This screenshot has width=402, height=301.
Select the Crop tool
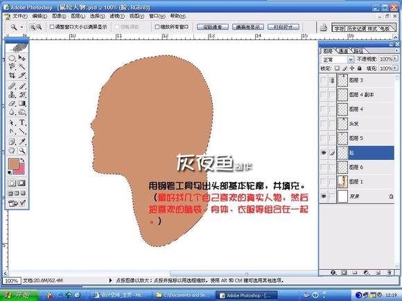tap(12, 75)
